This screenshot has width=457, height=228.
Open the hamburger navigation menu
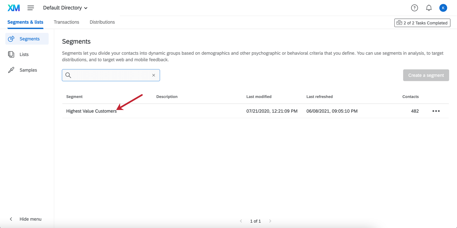31,8
